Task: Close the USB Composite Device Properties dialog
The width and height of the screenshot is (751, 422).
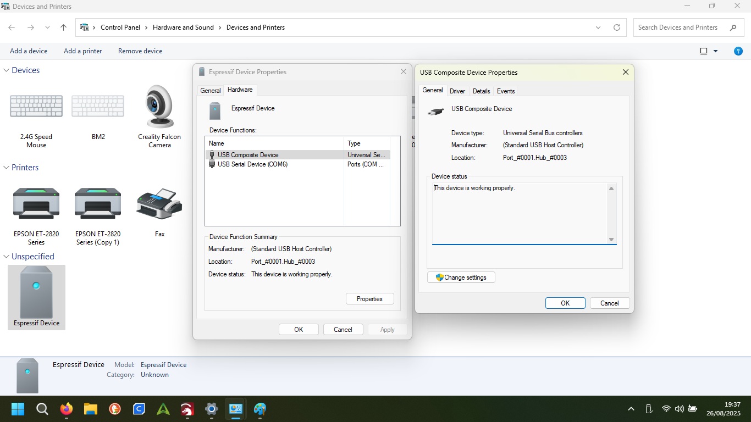Action: 625,72
